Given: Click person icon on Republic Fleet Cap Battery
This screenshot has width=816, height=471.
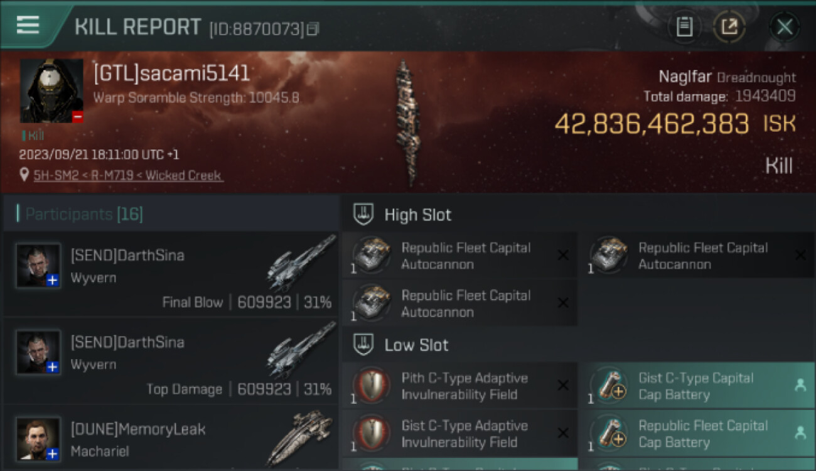Looking at the screenshot, I should coord(800,433).
